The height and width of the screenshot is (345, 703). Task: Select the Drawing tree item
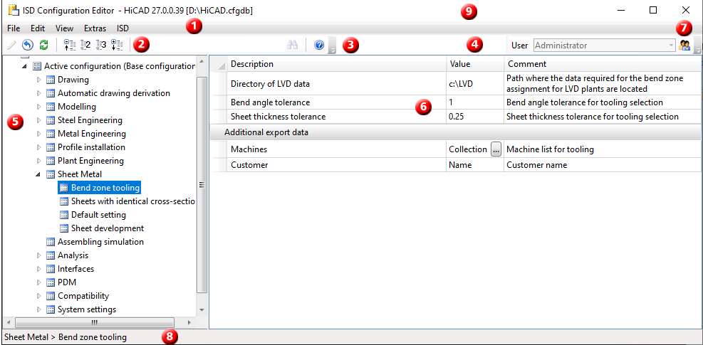pyautogui.click(x=68, y=80)
